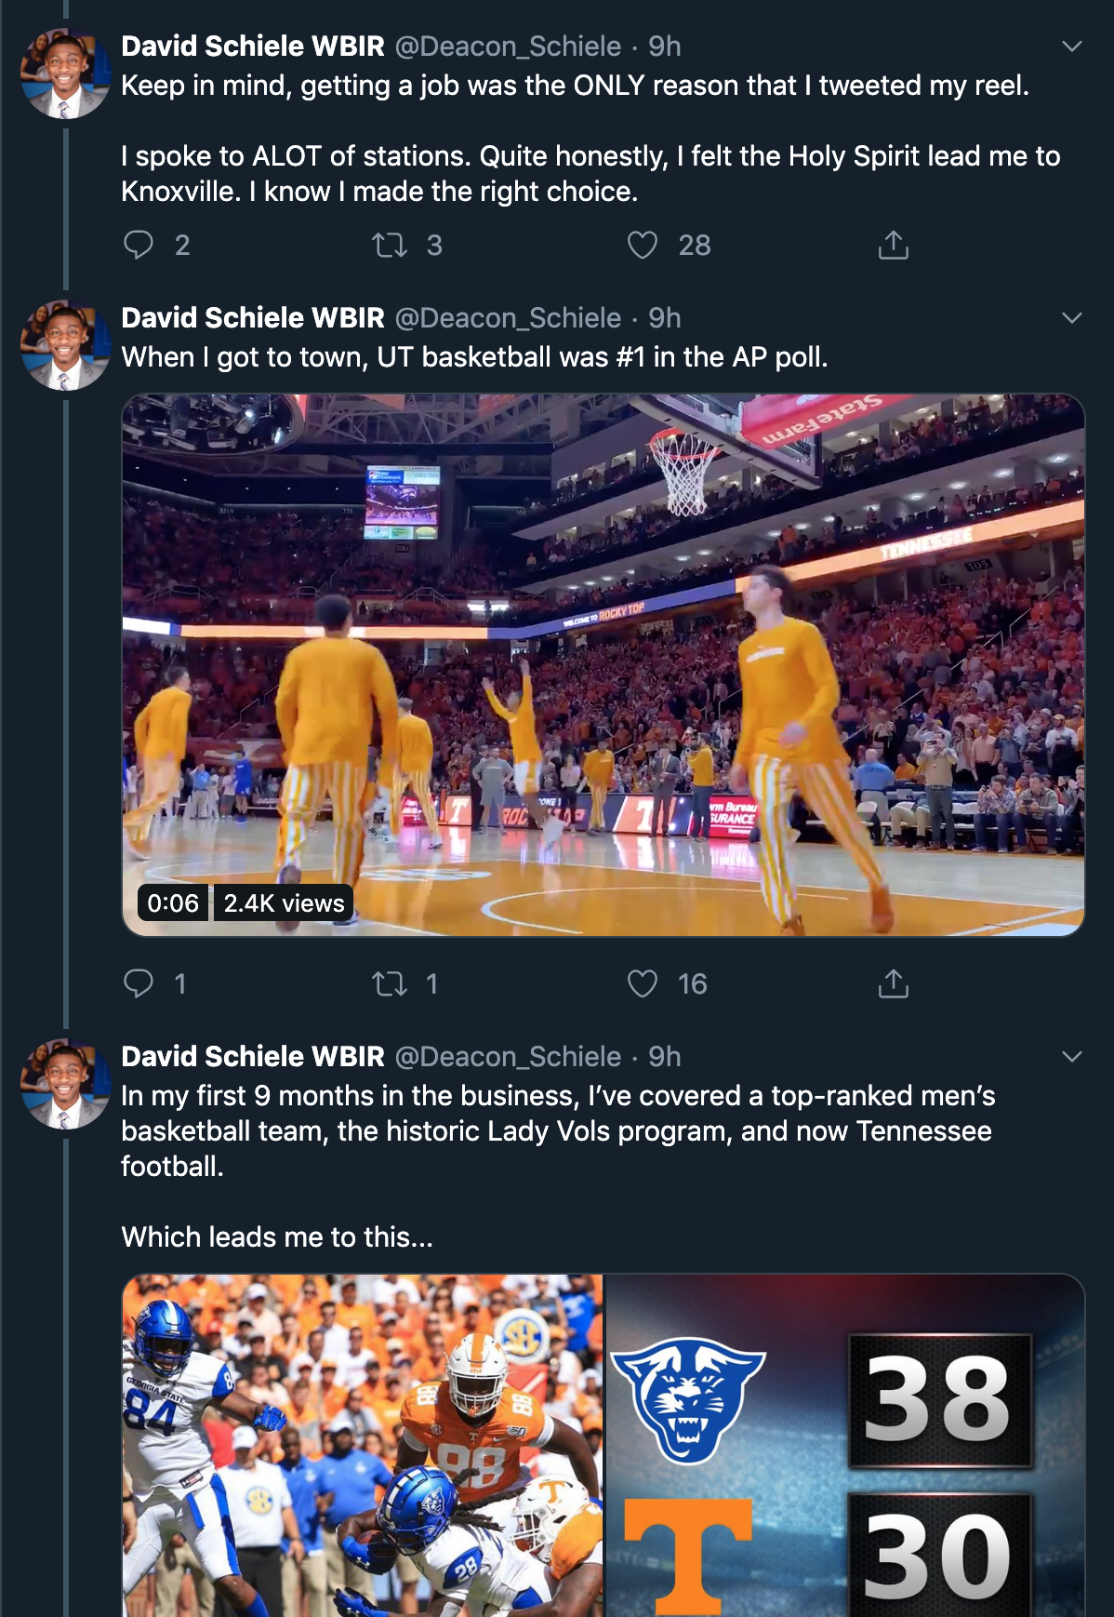Share the UT basketball video tweet
Screen dimensions: 1114x1617
tap(894, 983)
